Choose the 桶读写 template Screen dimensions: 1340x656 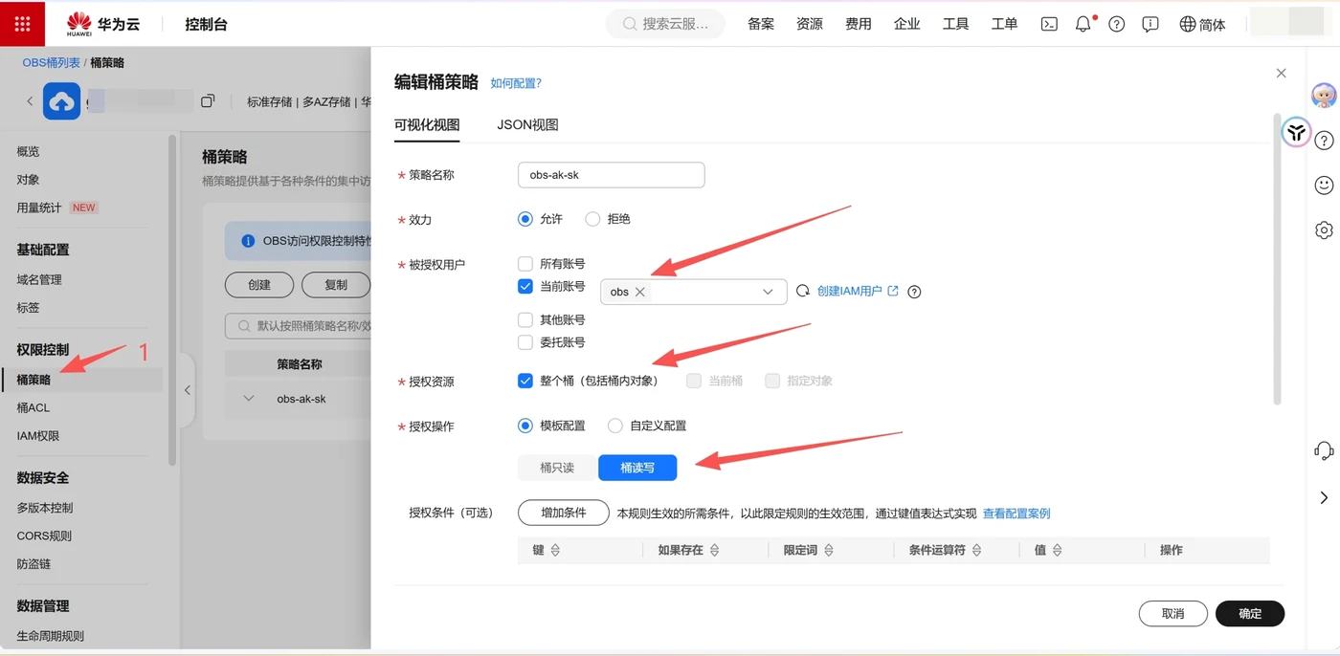tap(637, 468)
